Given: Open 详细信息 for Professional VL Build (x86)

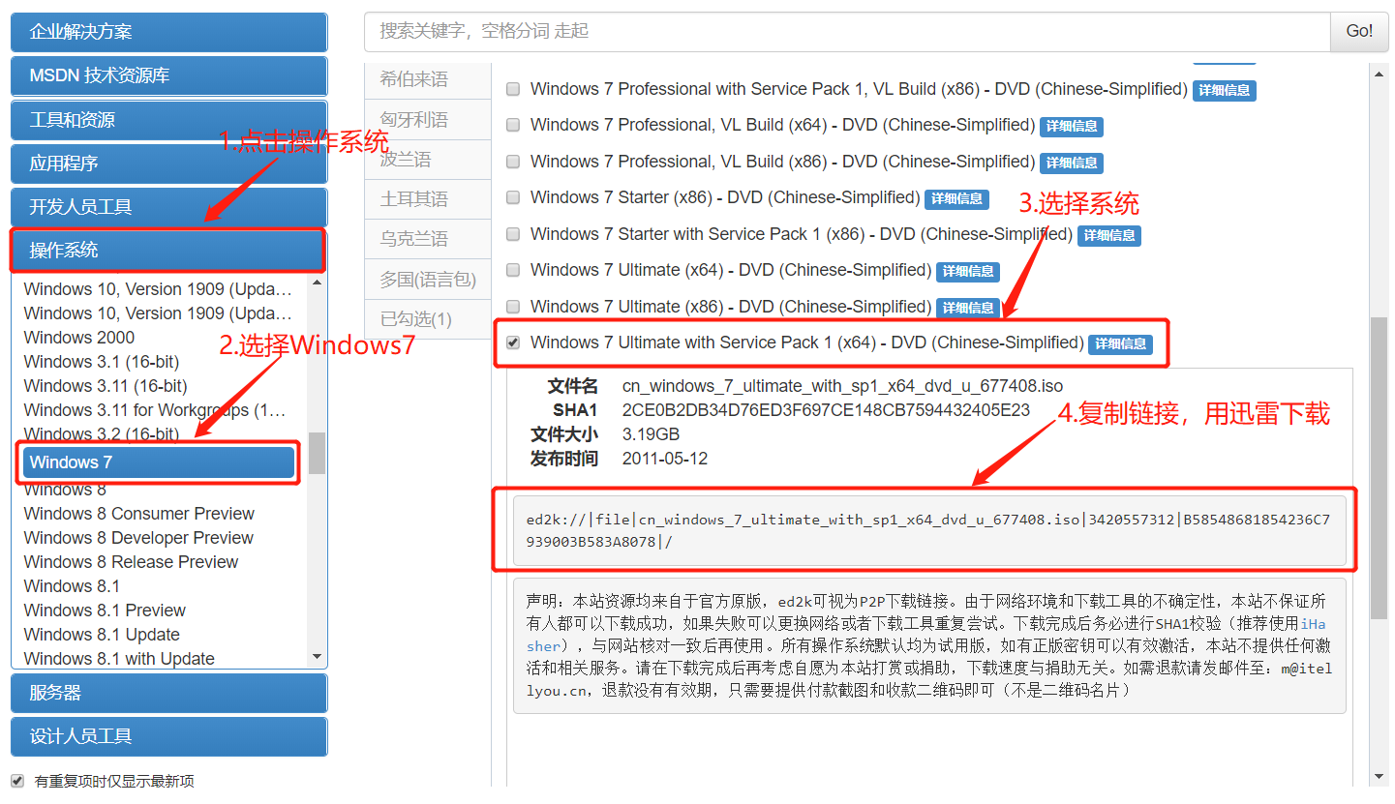Looking at the screenshot, I should 1072,163.
